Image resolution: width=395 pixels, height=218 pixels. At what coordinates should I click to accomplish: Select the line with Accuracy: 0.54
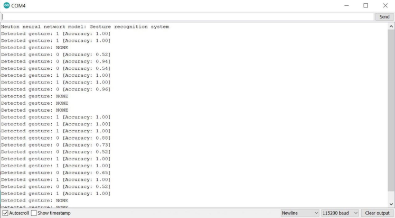pos(55,68)
